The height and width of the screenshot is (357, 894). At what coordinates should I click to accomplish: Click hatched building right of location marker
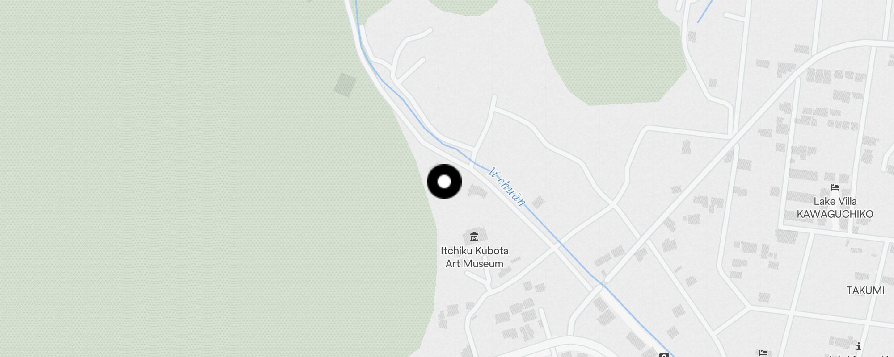point(477,191)
